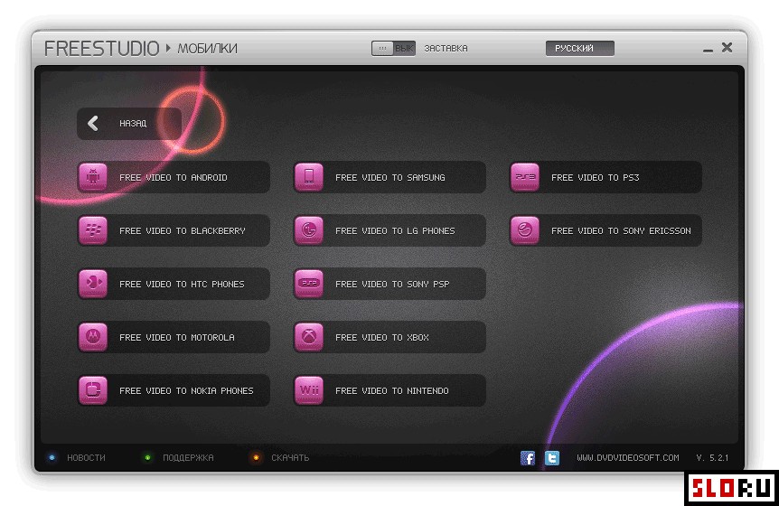Open Free Video to BlackBerry label
Image resolution: width=779 pixels, height=506 pixels.
[183, 231]
